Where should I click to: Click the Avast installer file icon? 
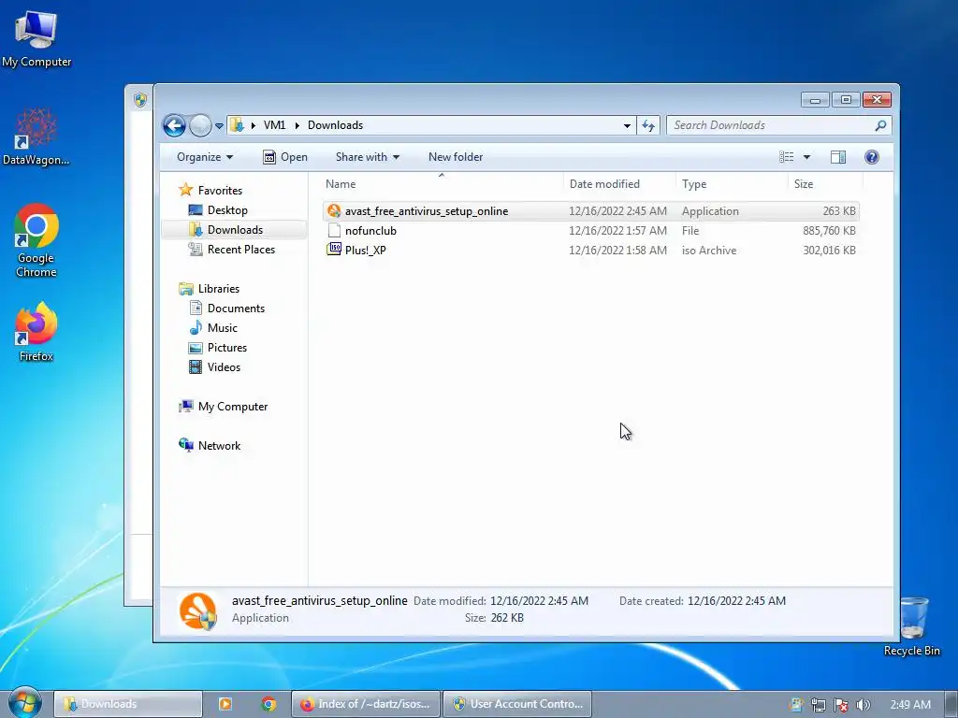tap(334, 210)
